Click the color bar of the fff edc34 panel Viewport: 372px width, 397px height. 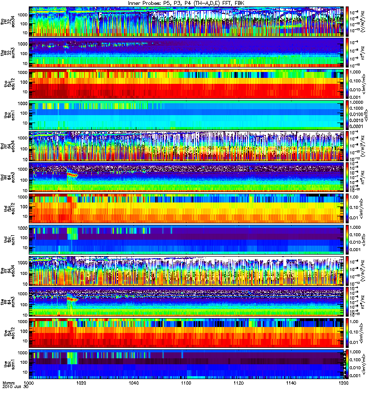347,270
